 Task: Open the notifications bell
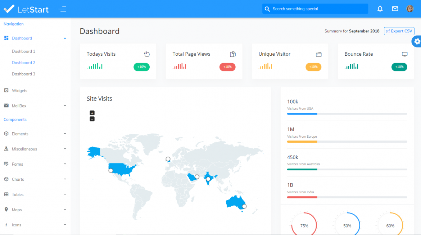[380, 9]
